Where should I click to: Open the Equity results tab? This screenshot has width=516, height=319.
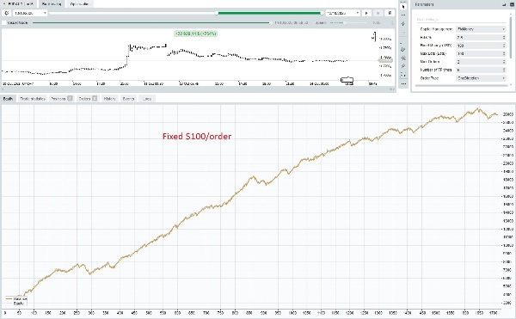[x=8, y=99]
